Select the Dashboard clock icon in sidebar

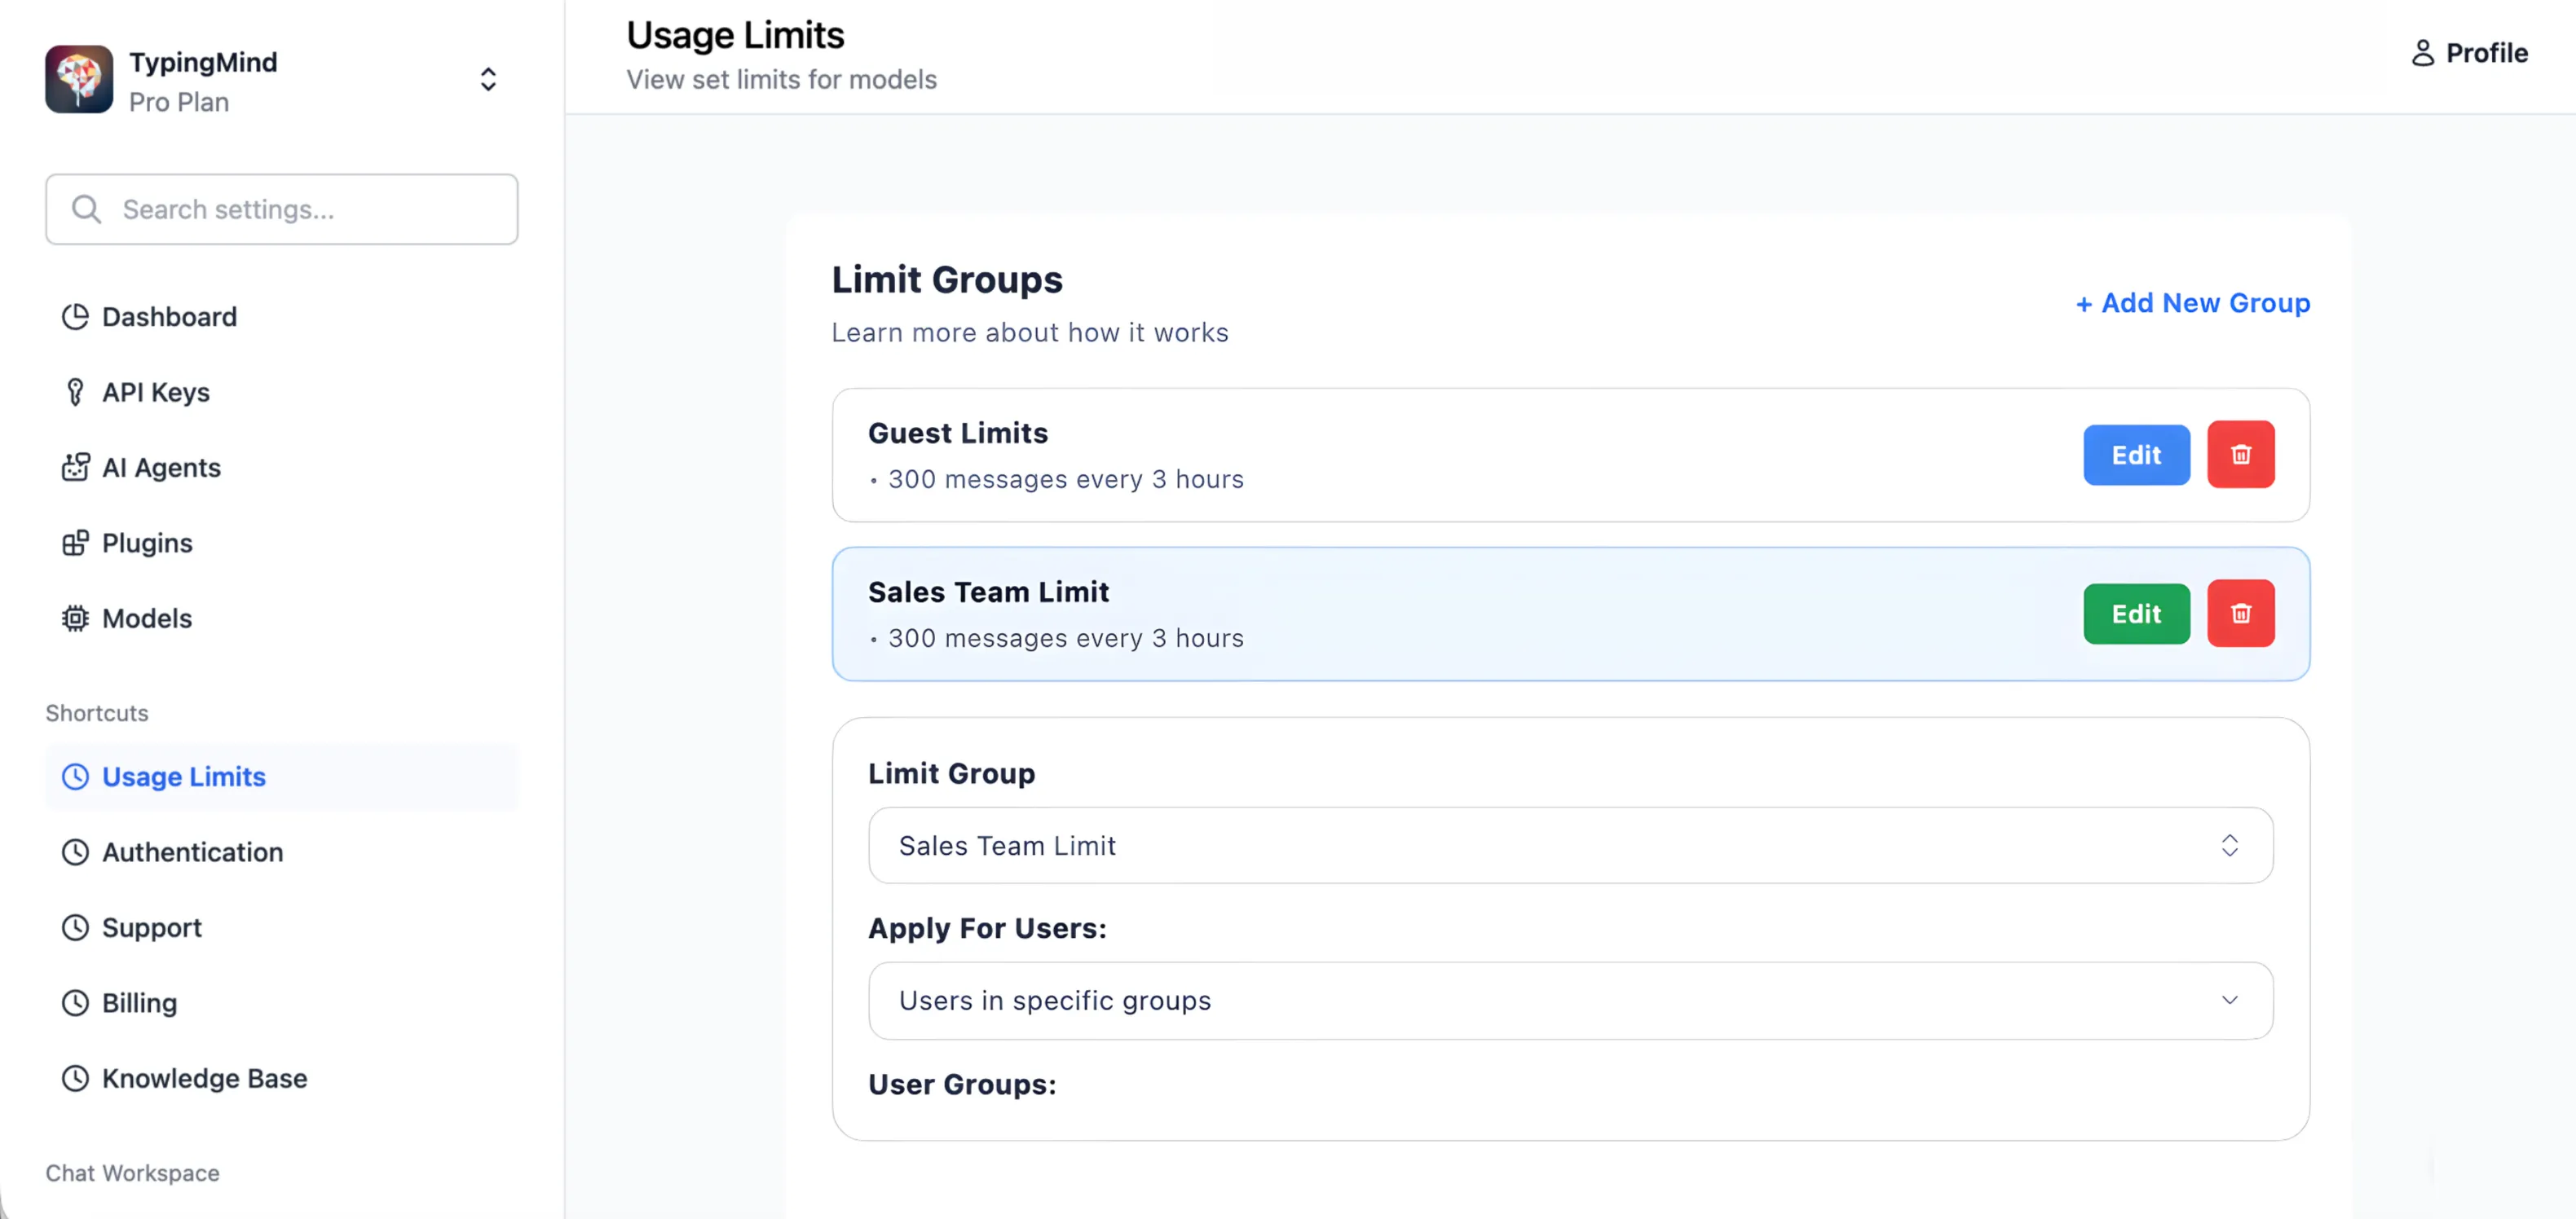(75, 317)
